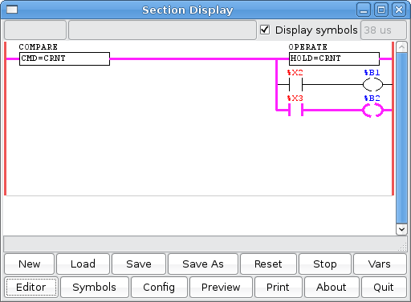Image resolution: width=411 pixels, height=302 pixels.
Task: Uncheck the Display symbols checkbox
Action: 265,30
